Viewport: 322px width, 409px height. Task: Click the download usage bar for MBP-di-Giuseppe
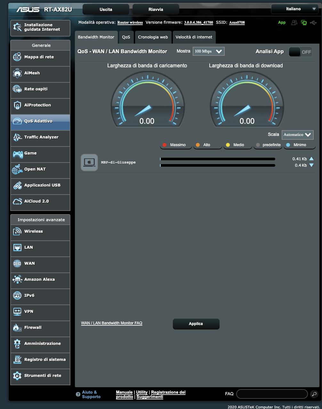[x=218, y=165]
